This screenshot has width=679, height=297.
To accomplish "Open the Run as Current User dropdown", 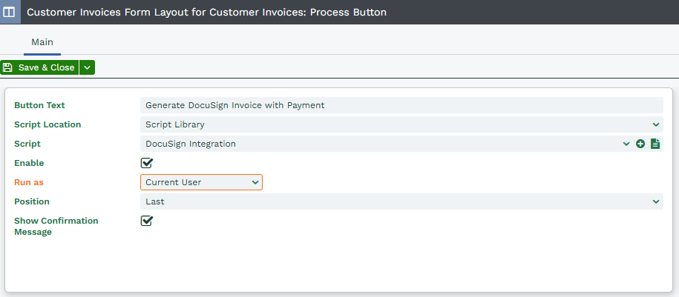I will tap(201, 182).
